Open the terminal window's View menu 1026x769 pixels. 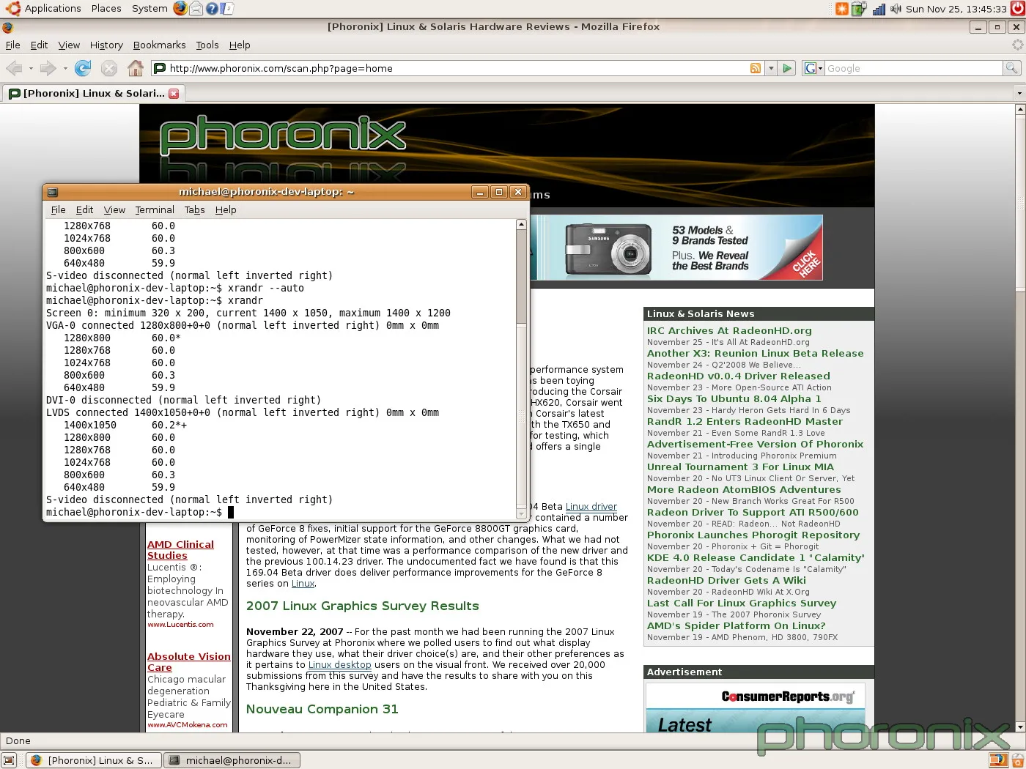point(114,209)
